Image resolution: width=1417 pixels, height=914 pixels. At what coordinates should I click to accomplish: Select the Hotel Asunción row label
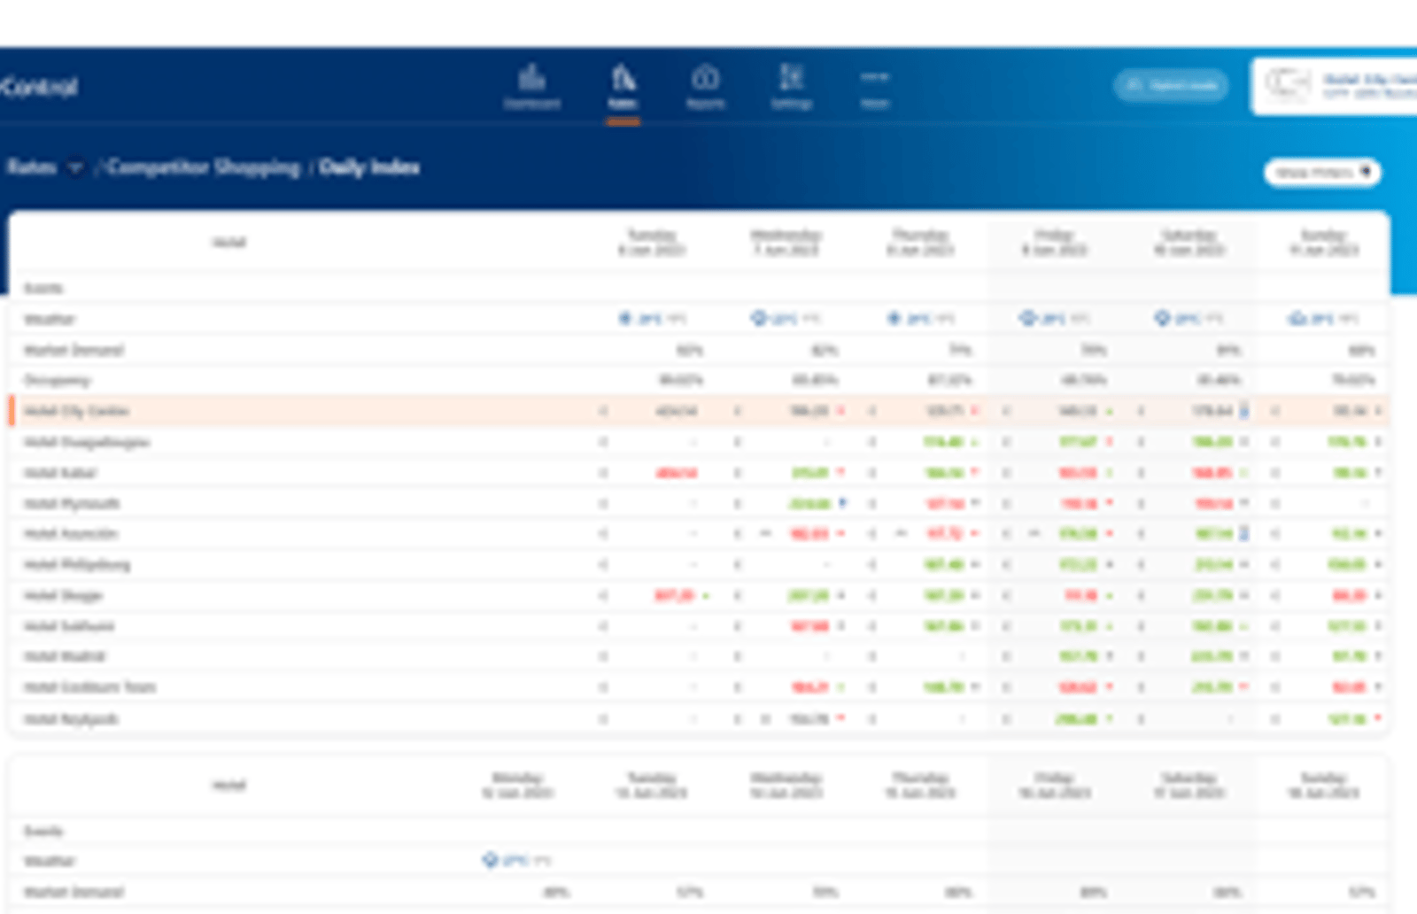click(70, 533)
